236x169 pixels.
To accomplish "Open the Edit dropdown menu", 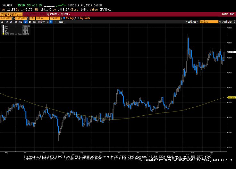I will coord(65,14).
